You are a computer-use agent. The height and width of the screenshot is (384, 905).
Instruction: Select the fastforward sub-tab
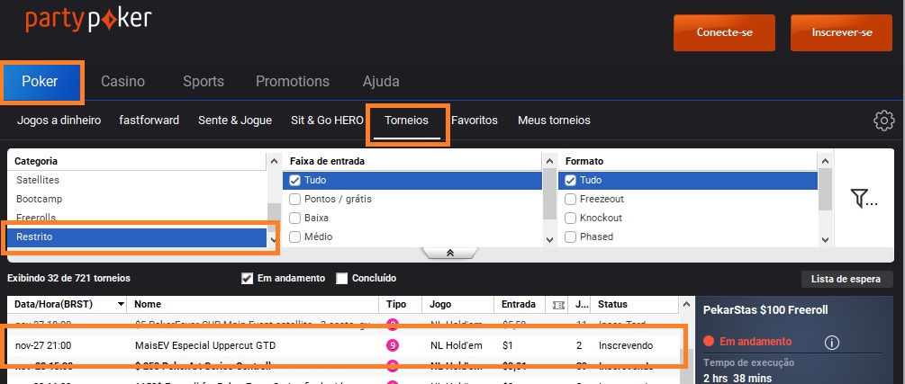pyautogui.click(x=149, y=121)
